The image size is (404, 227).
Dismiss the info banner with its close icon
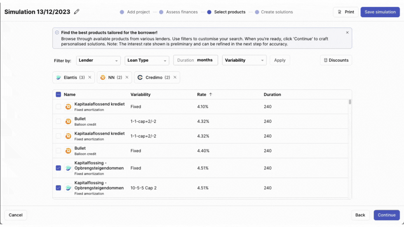click(347, 33)
